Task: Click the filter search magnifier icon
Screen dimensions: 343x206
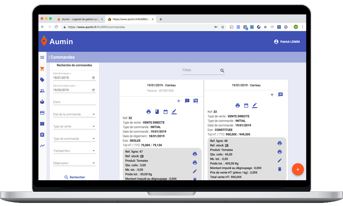Action: coord(222,71)
